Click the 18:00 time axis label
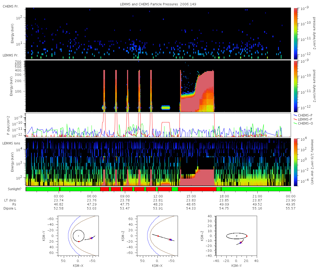Screen dimensions: 323x269 click(x=224, y=196)
